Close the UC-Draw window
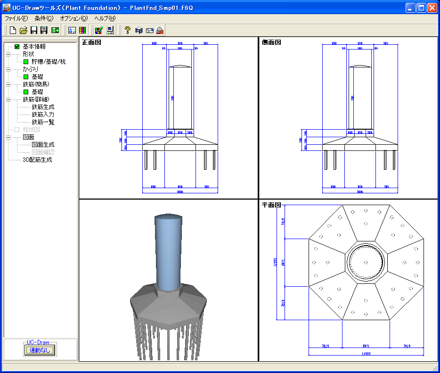 (432, 8)
